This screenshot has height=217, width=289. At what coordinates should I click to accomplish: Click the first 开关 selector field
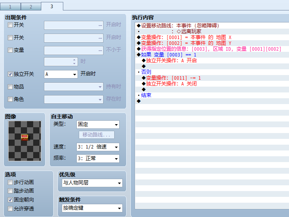[x=74, y=25]
